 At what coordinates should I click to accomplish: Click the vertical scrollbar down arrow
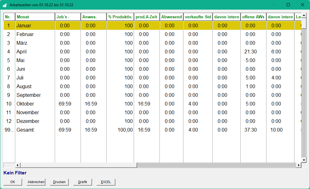(304, 160)
